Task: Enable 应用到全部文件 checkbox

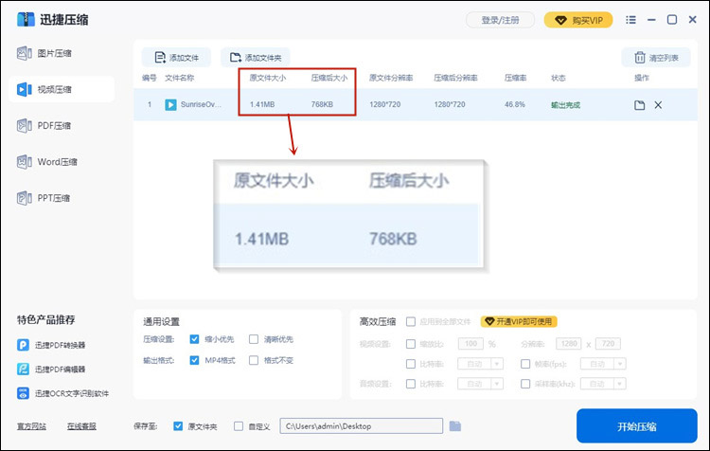Action: (411, 322)
